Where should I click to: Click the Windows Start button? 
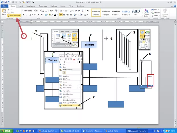7,131
